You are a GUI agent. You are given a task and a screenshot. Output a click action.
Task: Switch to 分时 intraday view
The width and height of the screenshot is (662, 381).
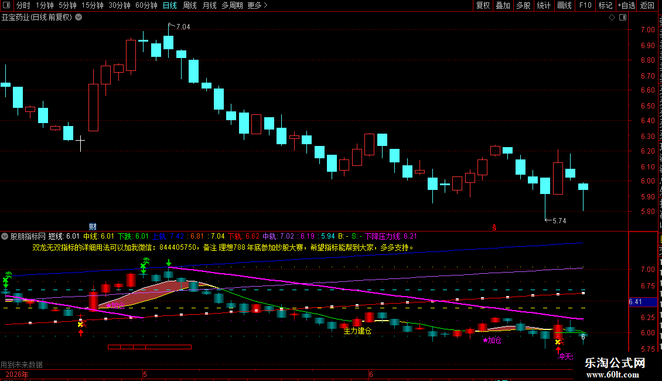click(23, 5)
